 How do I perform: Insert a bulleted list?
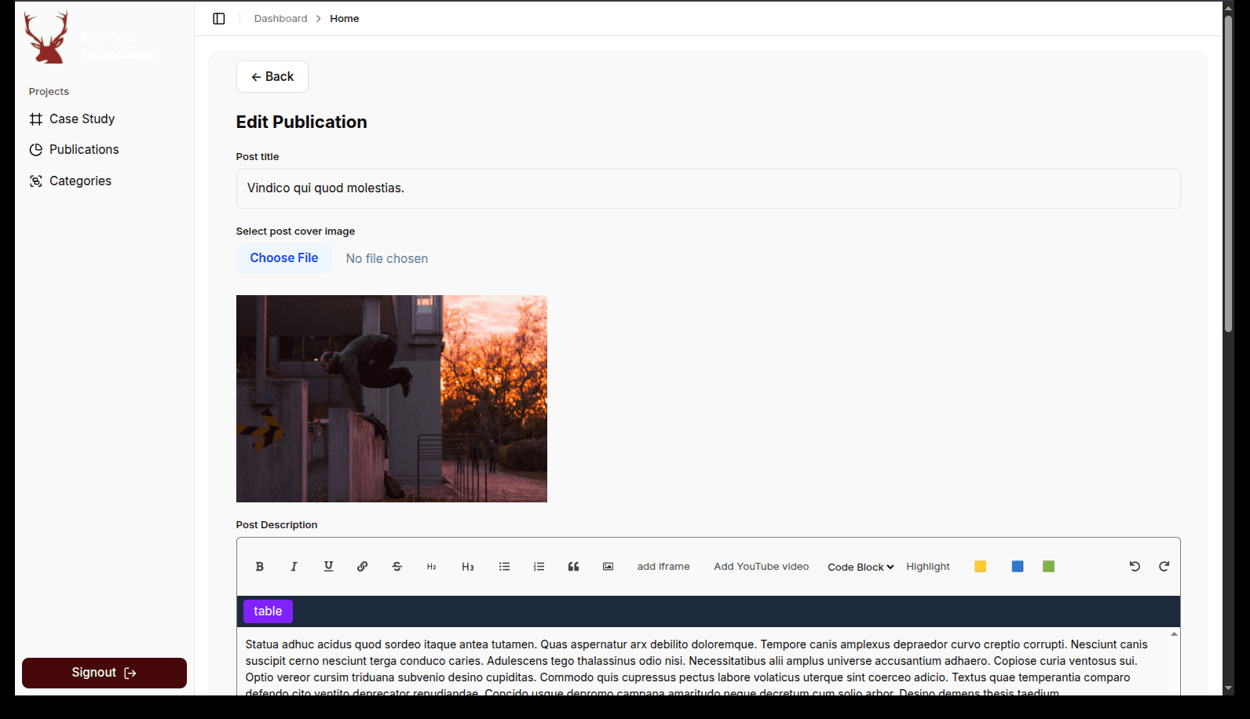click(504, 567)
